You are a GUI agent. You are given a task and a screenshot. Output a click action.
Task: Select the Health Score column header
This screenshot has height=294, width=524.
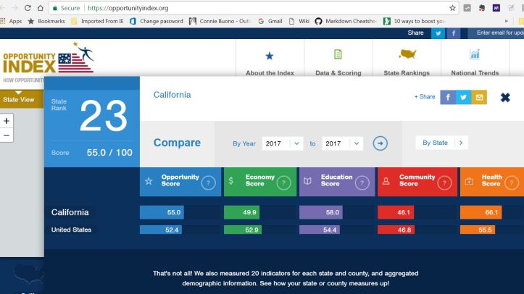point(492,182)
